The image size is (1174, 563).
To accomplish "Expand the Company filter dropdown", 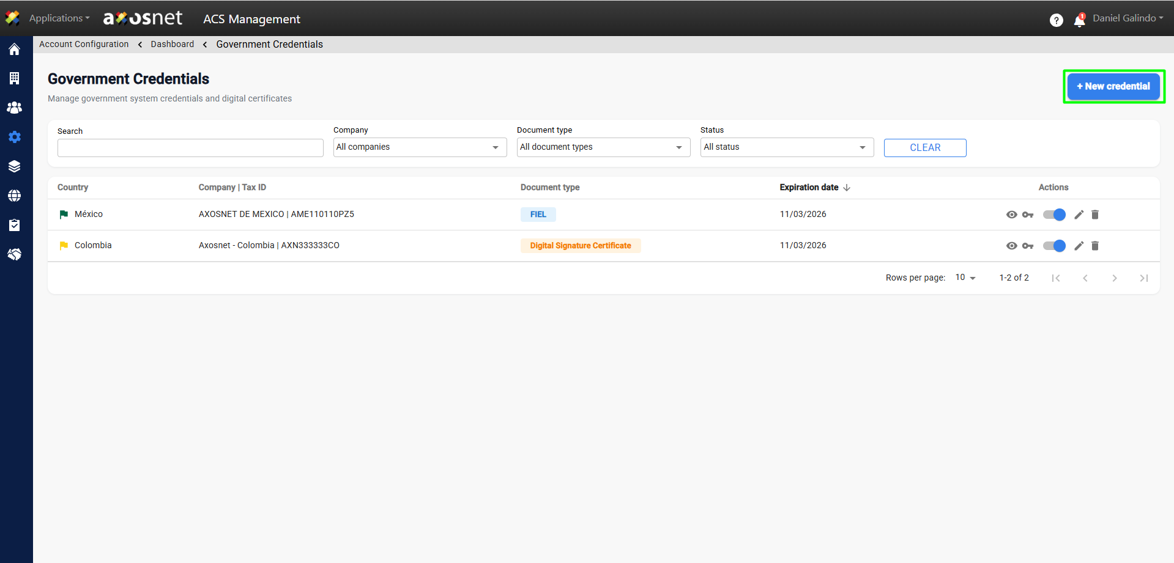I will tap(420, 147).
